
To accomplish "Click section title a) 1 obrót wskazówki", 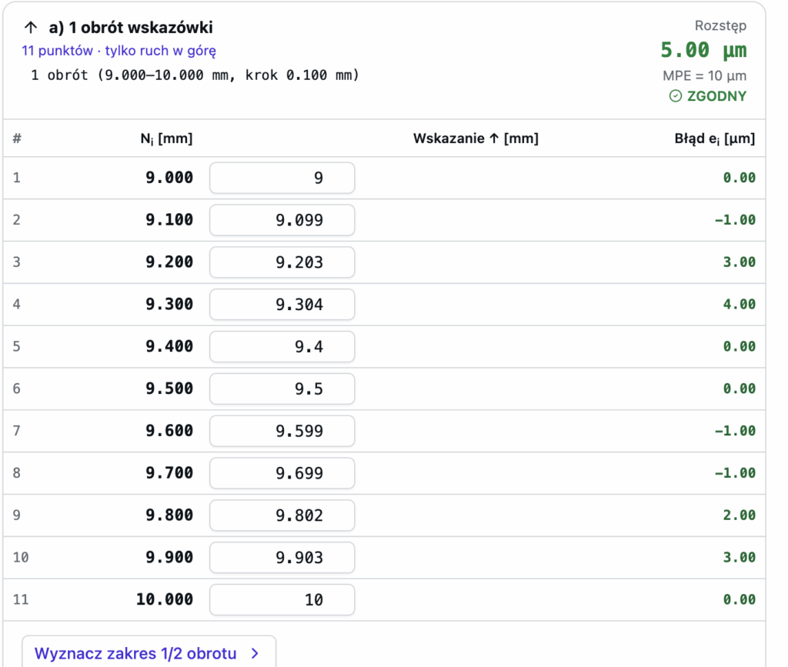I will click(x=131, y=27).
